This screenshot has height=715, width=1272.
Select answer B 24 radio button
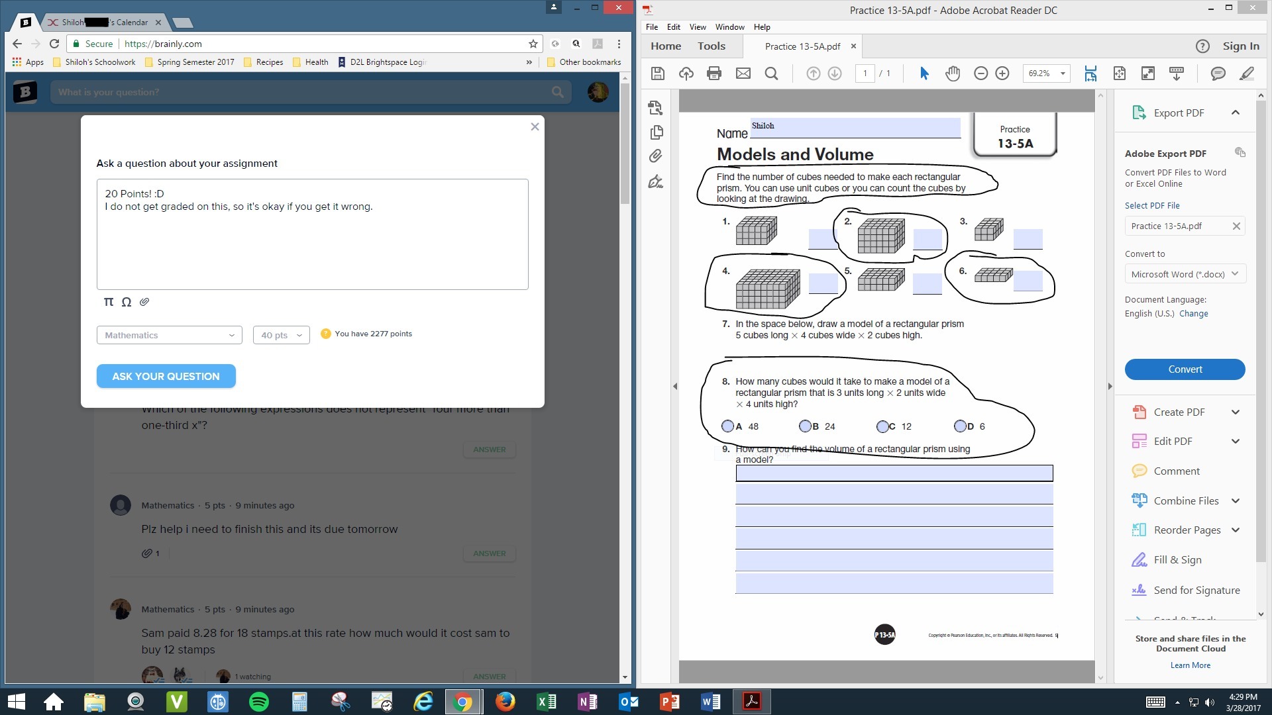(x=805, y=426)
